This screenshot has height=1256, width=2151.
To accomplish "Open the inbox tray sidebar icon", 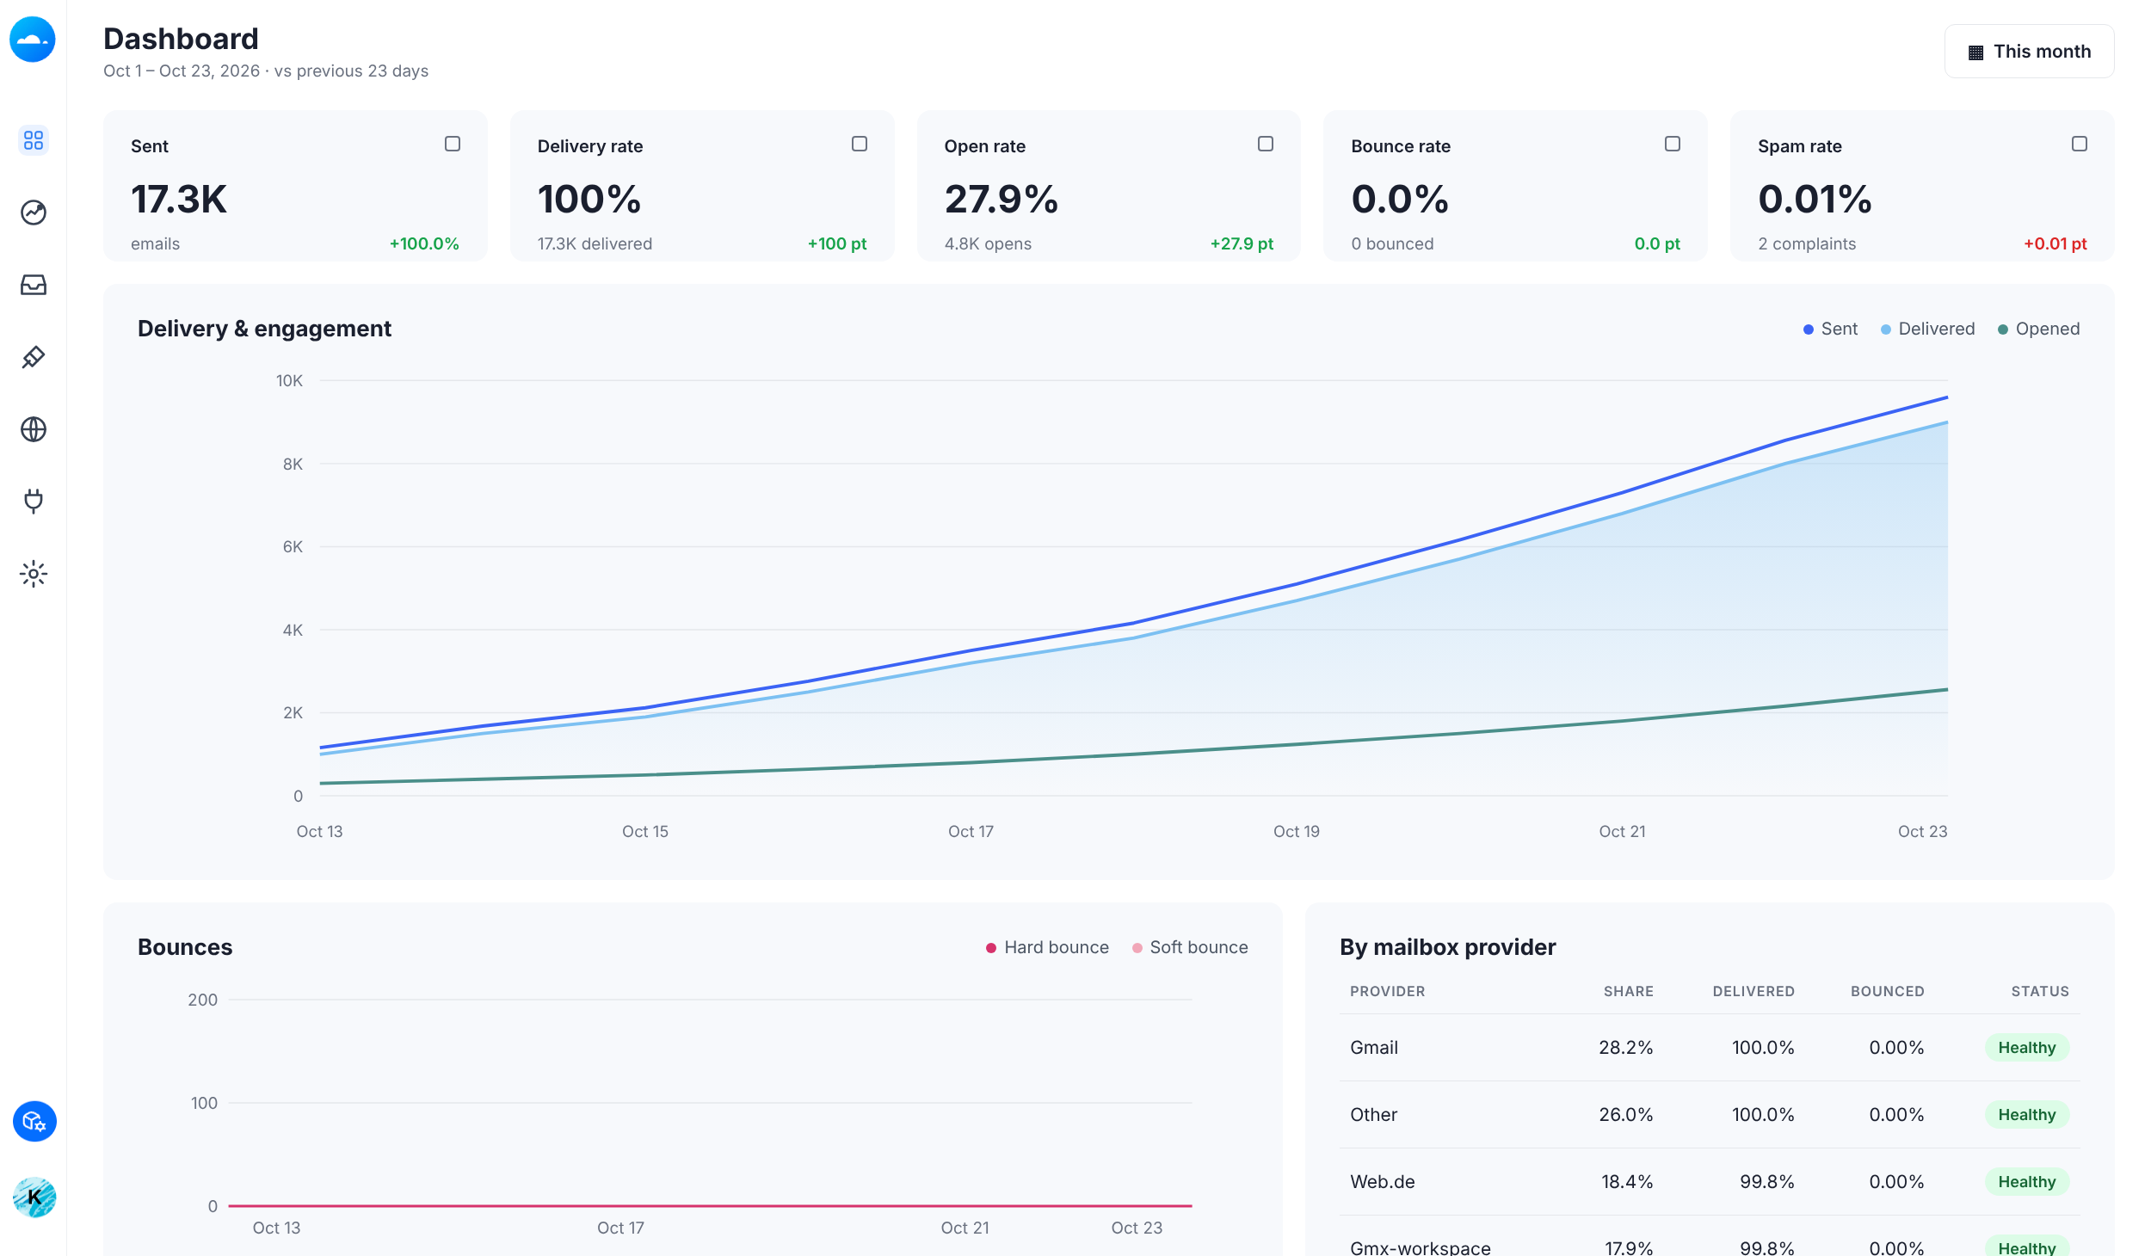I will point(34,285).
